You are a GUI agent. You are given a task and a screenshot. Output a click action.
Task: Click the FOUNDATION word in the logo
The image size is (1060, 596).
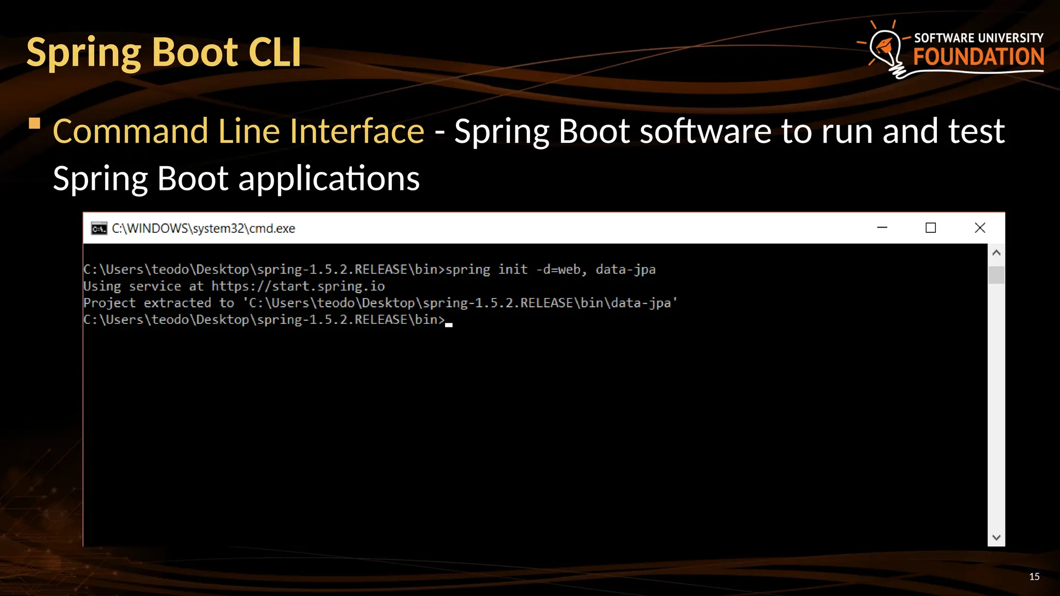978,57
